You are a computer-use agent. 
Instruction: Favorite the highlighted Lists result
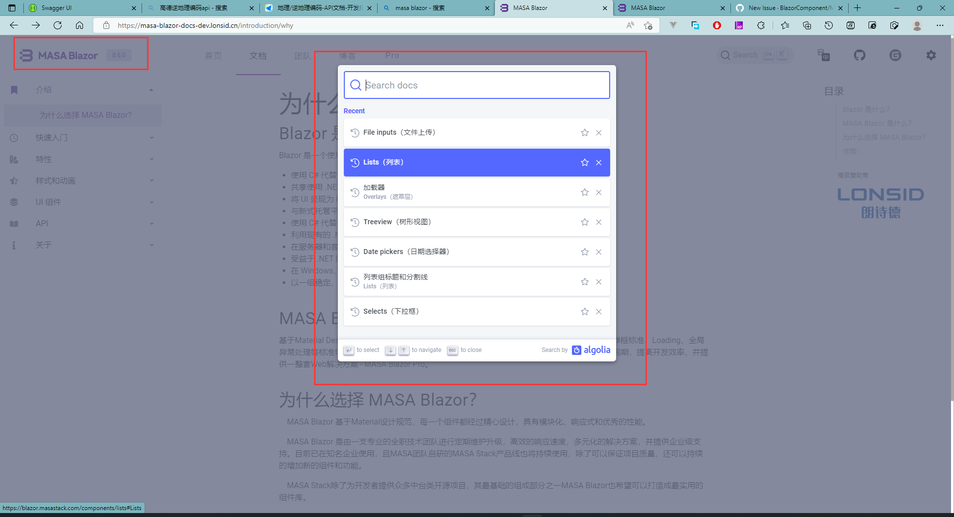point(585,163)
